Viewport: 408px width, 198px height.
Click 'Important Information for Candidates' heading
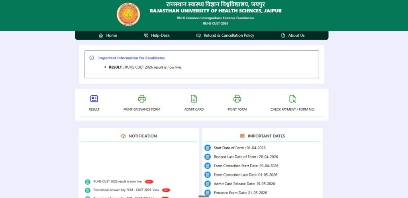point(131,58)
